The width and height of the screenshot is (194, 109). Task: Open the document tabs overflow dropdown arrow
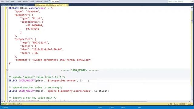pos(192,5)
